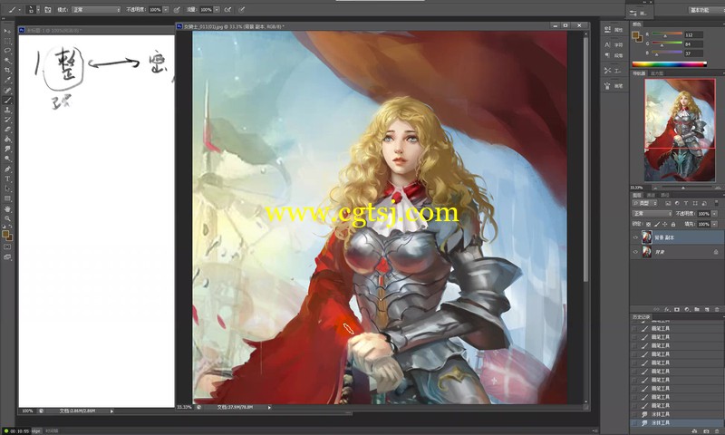Open the Brush (画笔) collapsed panel
Viewport: 725px width, 435px height.
(614, 85)
